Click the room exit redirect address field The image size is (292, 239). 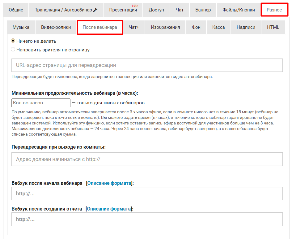click(147, 159)
